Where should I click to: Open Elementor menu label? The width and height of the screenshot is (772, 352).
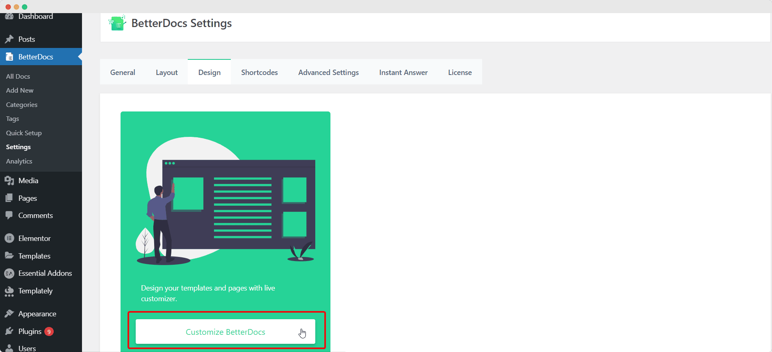(x=34, y=238)
